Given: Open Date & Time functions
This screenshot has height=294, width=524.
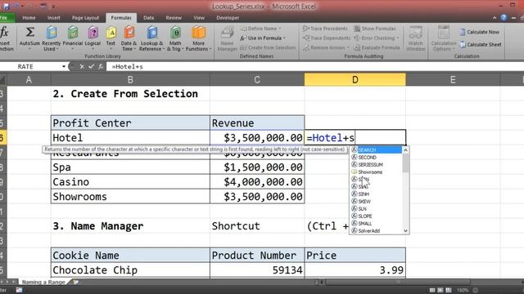Looking at the screenshot, I should pos(129,38).
